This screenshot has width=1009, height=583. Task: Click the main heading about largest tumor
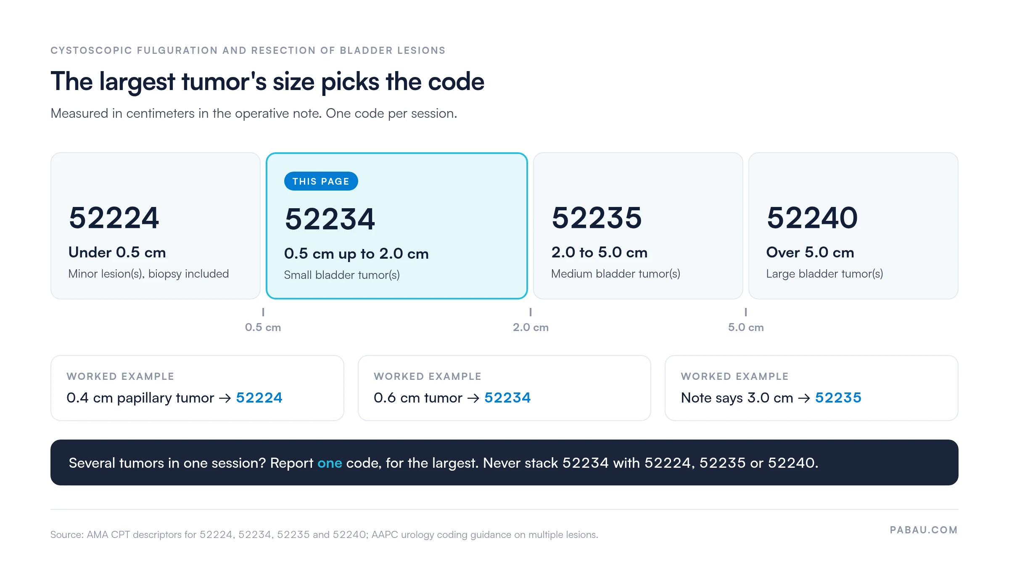point(267,82)
